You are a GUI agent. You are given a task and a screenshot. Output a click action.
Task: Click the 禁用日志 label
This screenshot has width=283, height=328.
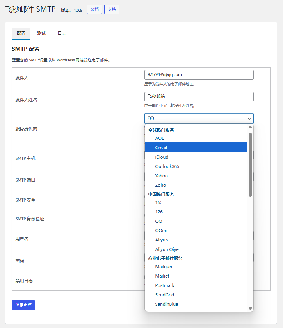(24, 281)
